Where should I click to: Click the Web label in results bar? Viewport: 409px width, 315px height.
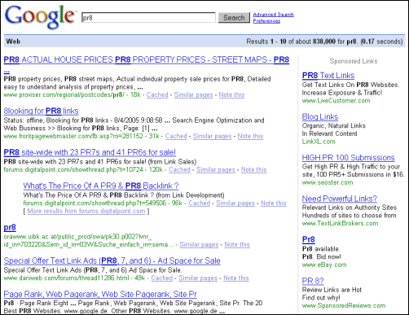click(13, 42)
